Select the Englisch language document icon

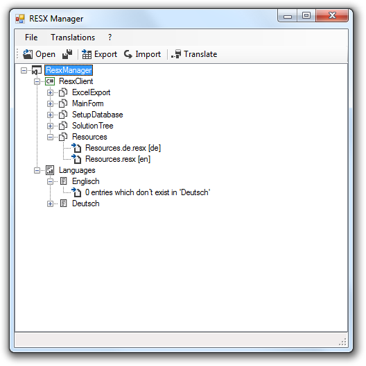pyautogui.click(x=63, y=181)
